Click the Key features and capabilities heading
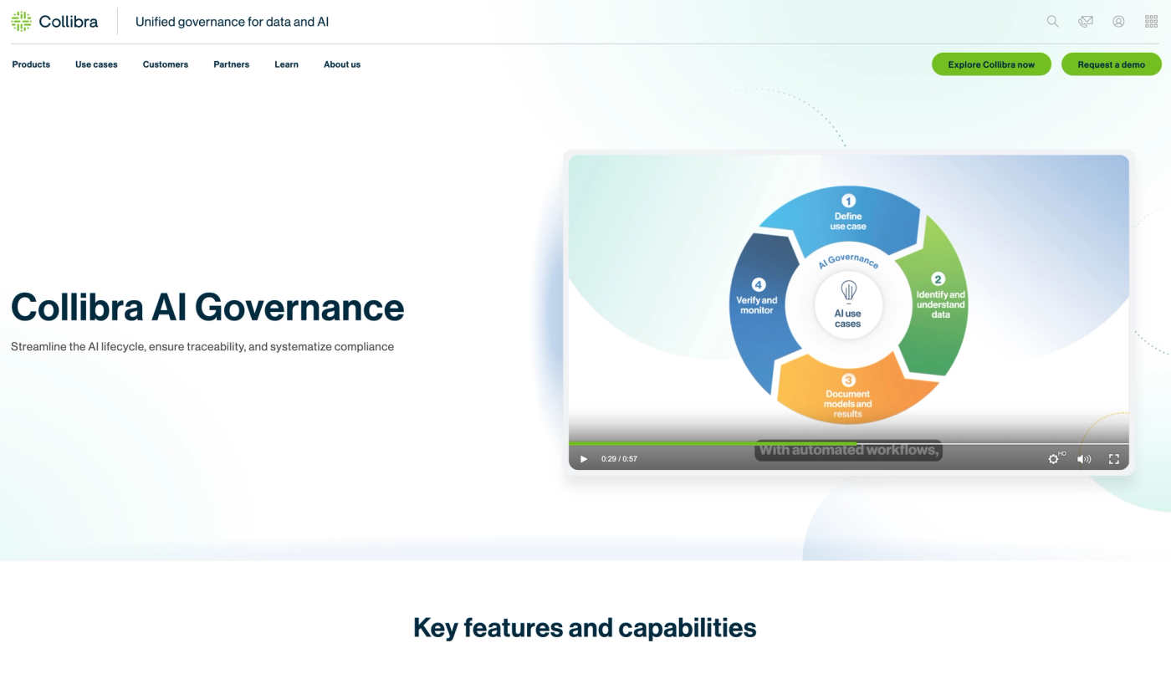The image size is (1171, 684). [x=585, y=628]
